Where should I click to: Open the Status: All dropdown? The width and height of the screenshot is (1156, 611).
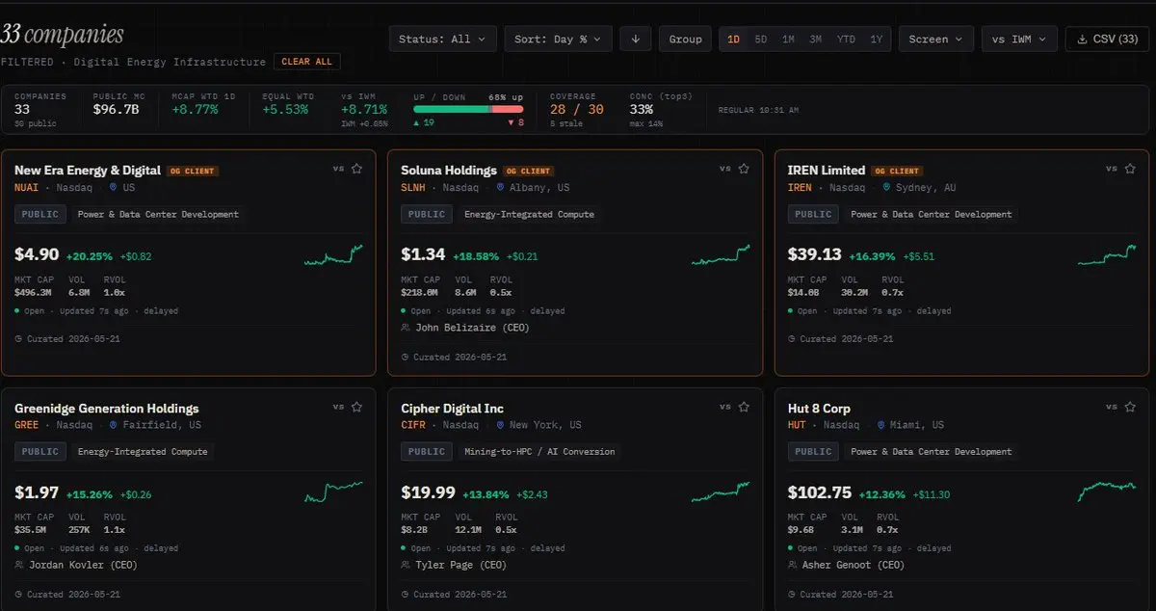[x=443, y=39]
